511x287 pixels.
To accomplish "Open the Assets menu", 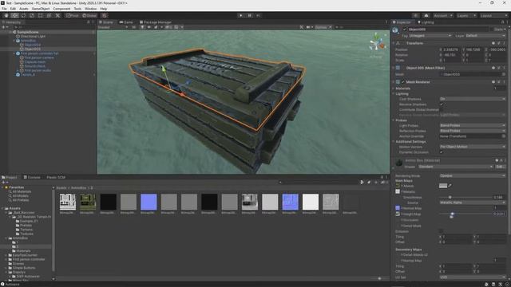I will 23,9.
